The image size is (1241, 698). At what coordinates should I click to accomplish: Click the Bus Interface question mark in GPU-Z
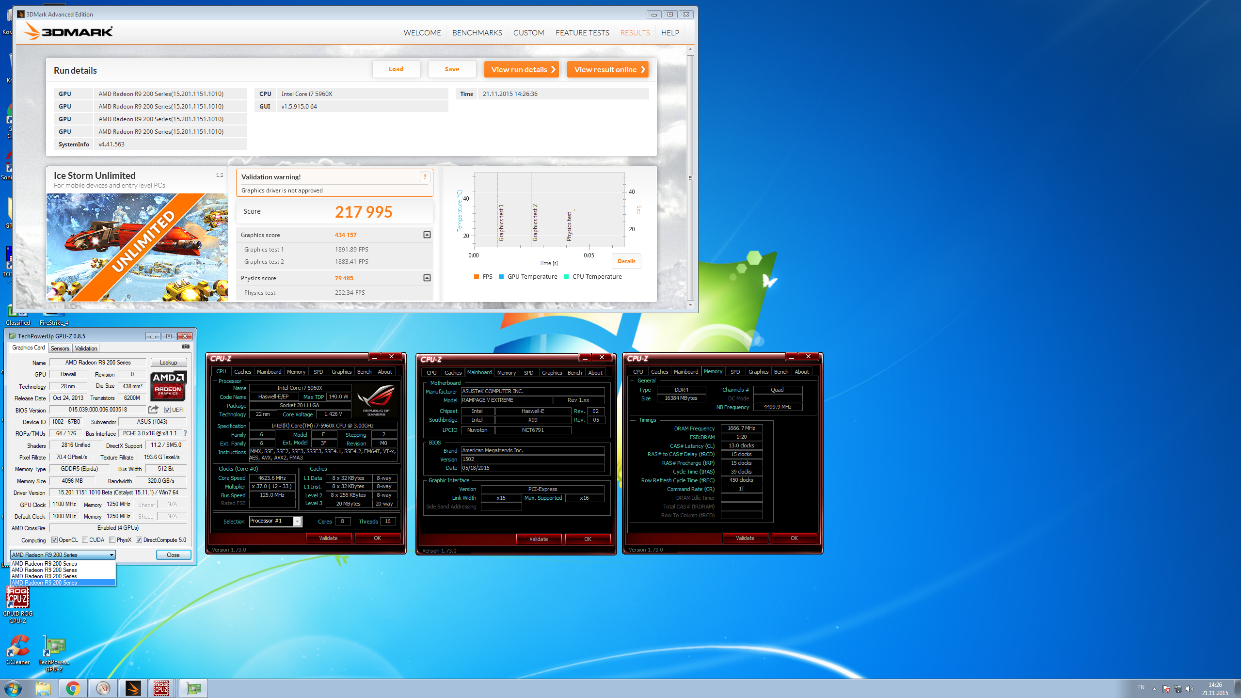pos(185,433)
